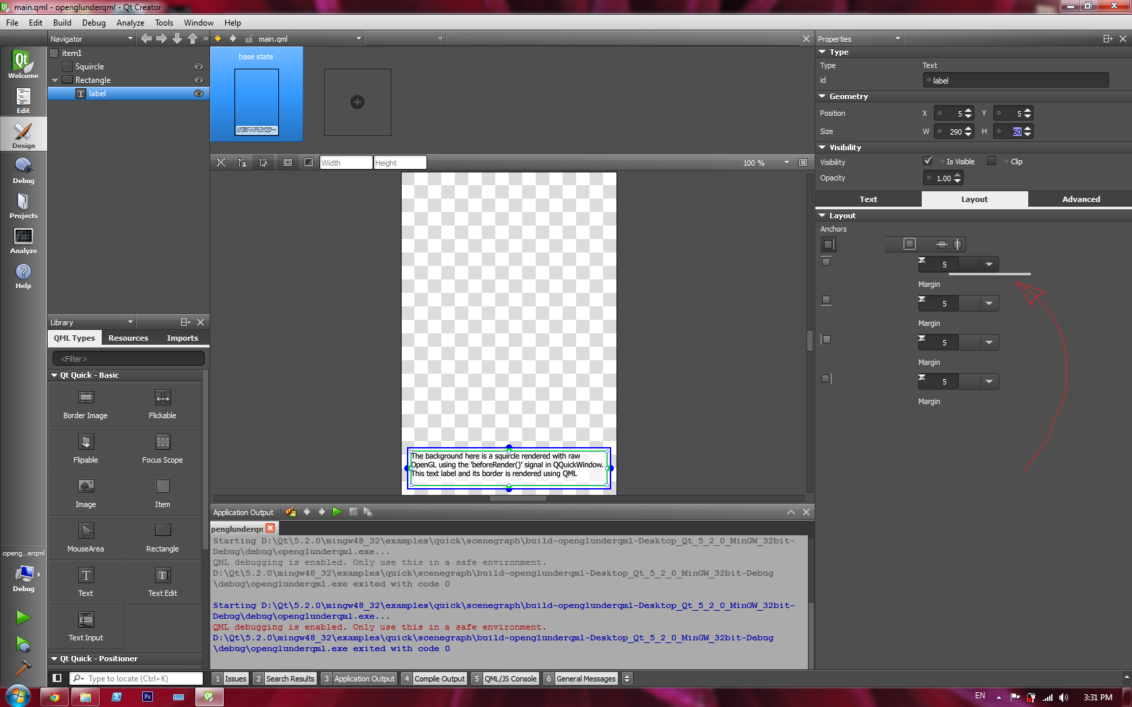The image size is (1132, 707).
Task: Click the id field containing label
Action: 1015,80
